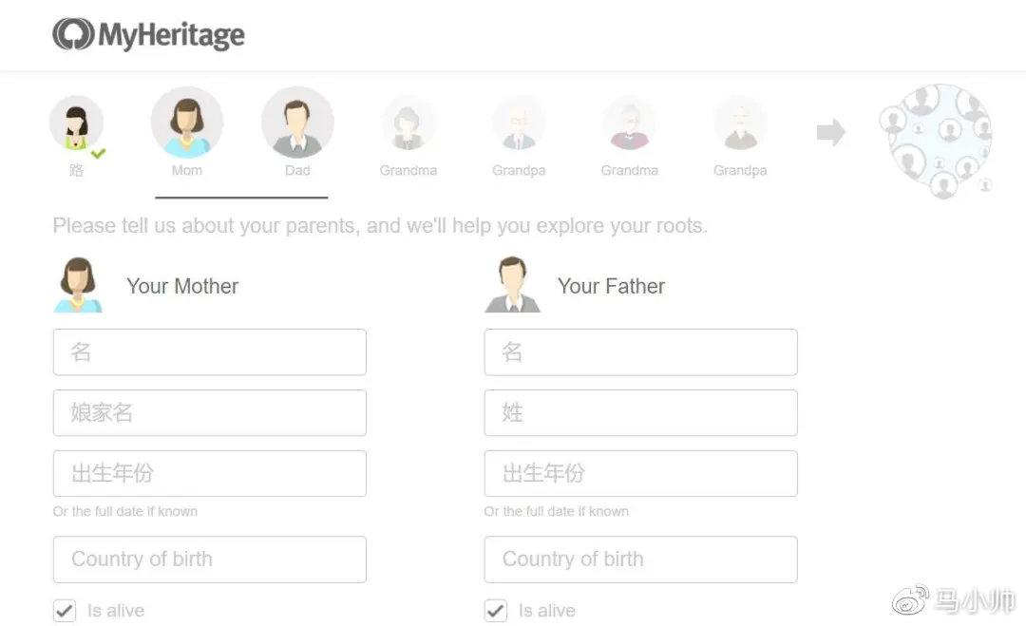This screenshot has height=626, width=1026.
Task: Click the MyHeritage logo
Action: [148, 35]
